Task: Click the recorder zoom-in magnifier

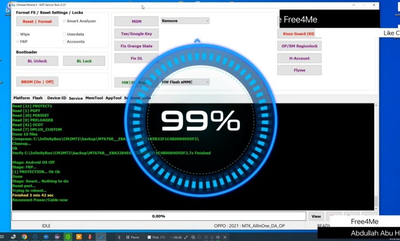Action: 193,237
